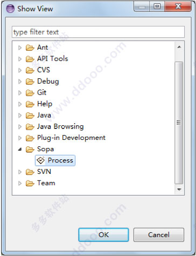Expand the Debug category
The width and height of the screenshot is (196, 256).
click(x=20, y=82)
